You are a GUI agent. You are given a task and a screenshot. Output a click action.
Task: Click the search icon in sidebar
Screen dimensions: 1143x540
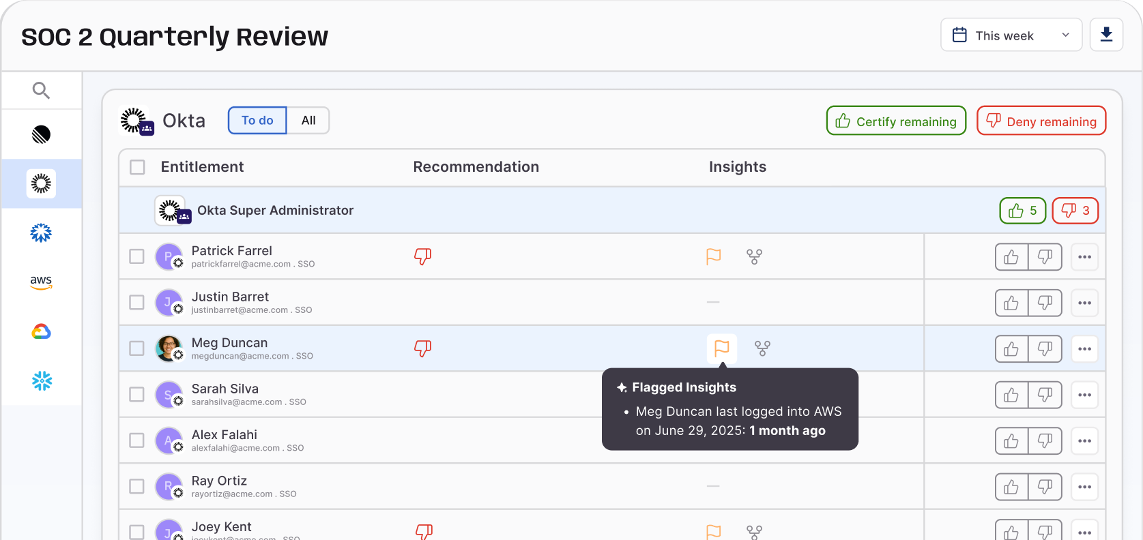41,91
